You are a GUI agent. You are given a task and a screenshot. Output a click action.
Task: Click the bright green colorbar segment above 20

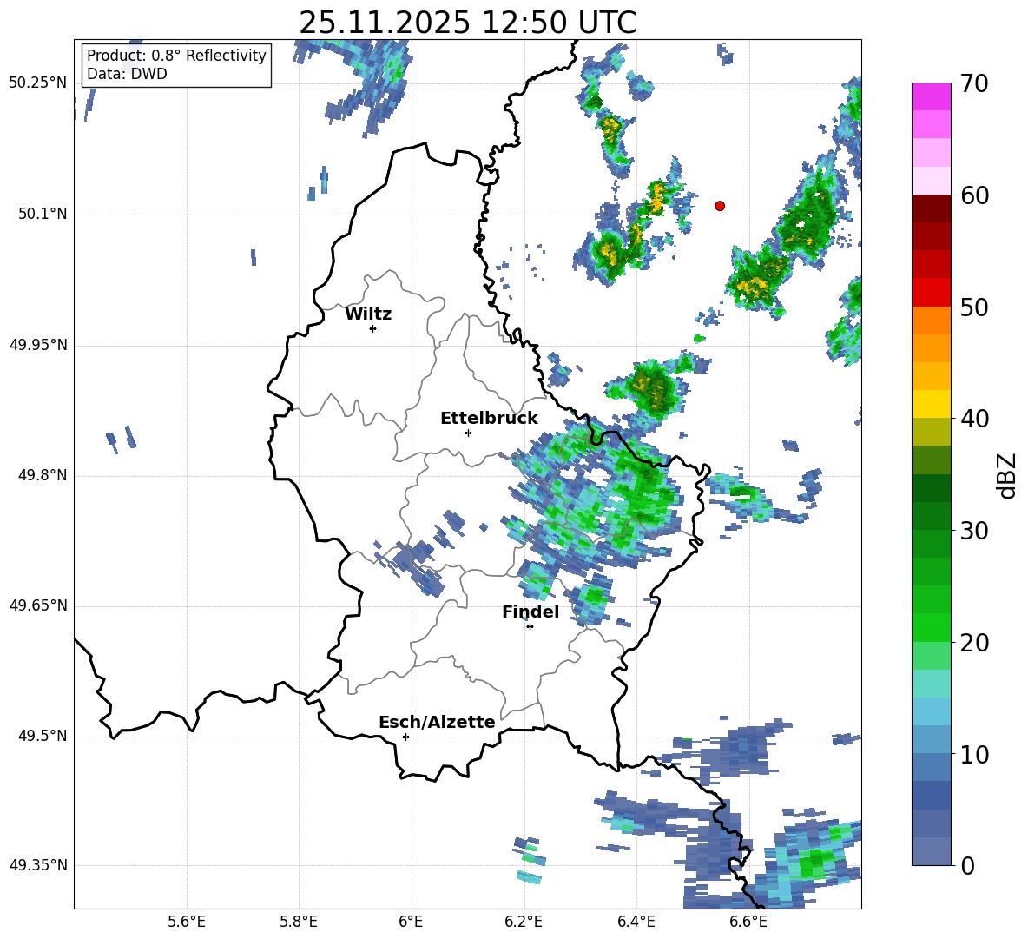pyautogui.click(x=931, y=627)
